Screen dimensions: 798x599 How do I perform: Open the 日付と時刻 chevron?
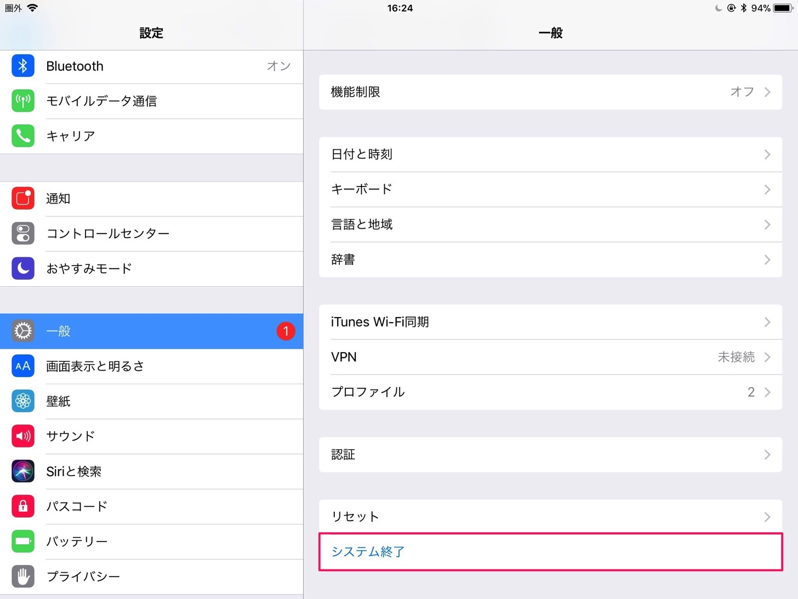coord(767,155)
